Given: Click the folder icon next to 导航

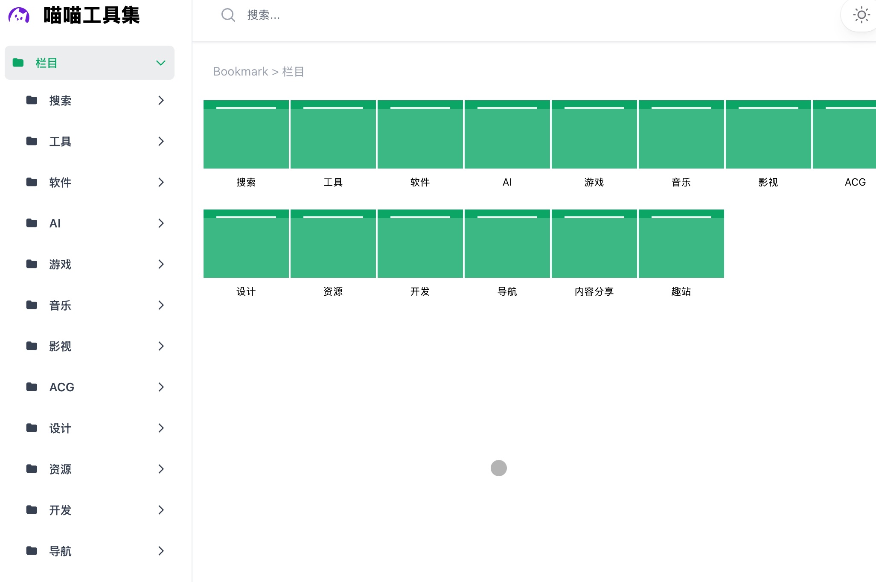Looking at the screenshot, I should (x=32, y=551).
